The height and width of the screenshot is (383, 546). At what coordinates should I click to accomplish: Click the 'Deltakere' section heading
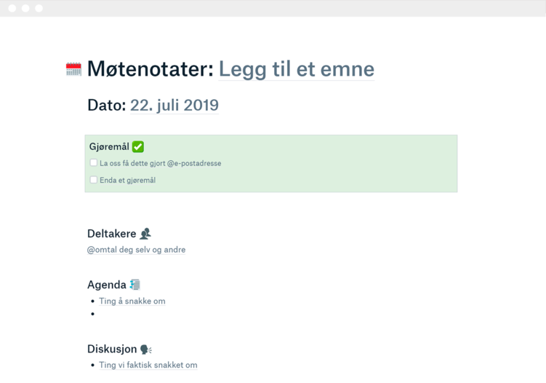(x=111, y=234)
